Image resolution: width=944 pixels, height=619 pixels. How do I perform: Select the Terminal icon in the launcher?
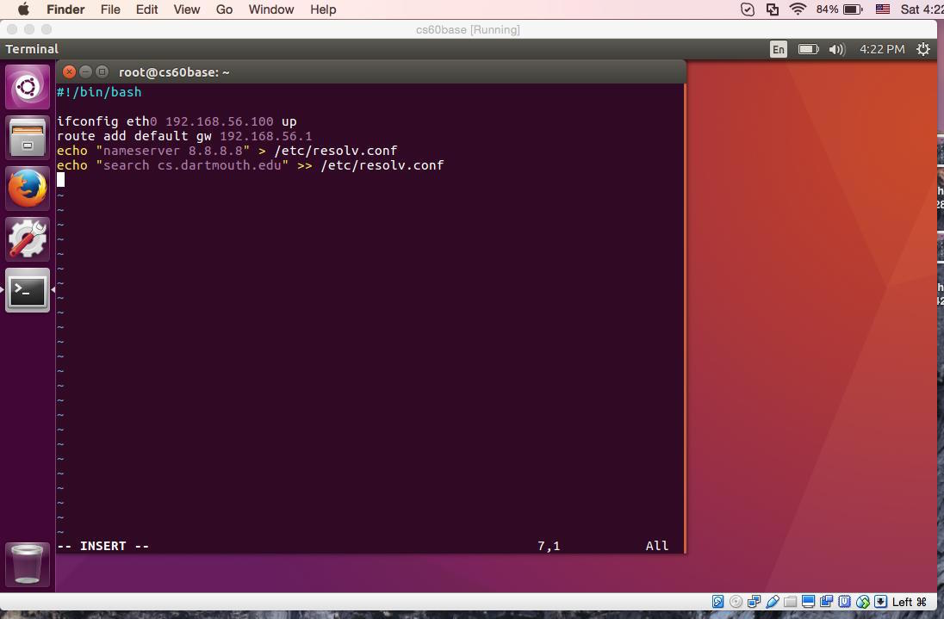(28, 290)
